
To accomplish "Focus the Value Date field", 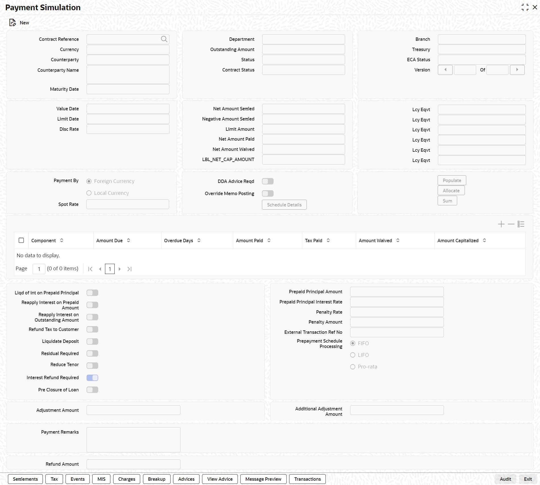I will pos(128,109).
